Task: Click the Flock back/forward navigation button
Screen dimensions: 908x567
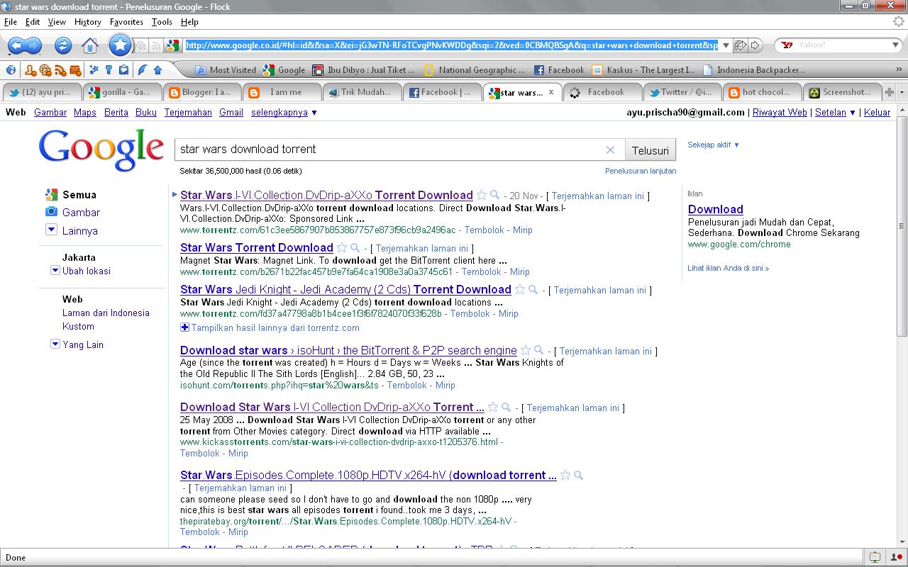Action: (26, 45)
